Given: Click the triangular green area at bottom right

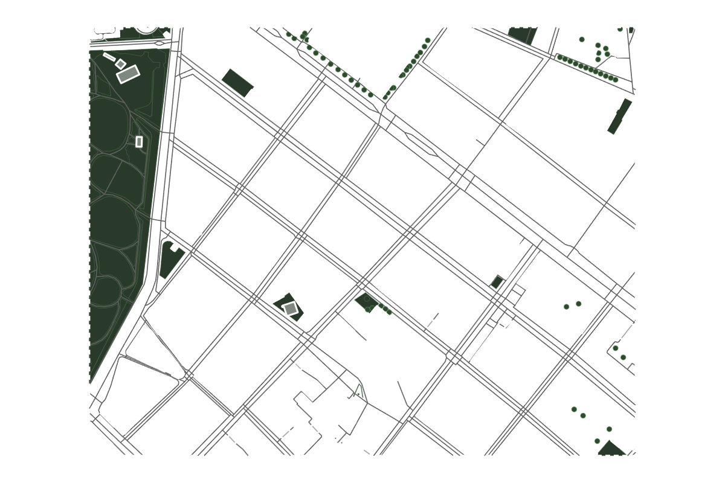Looking at the screenshot, I should 612,448.
